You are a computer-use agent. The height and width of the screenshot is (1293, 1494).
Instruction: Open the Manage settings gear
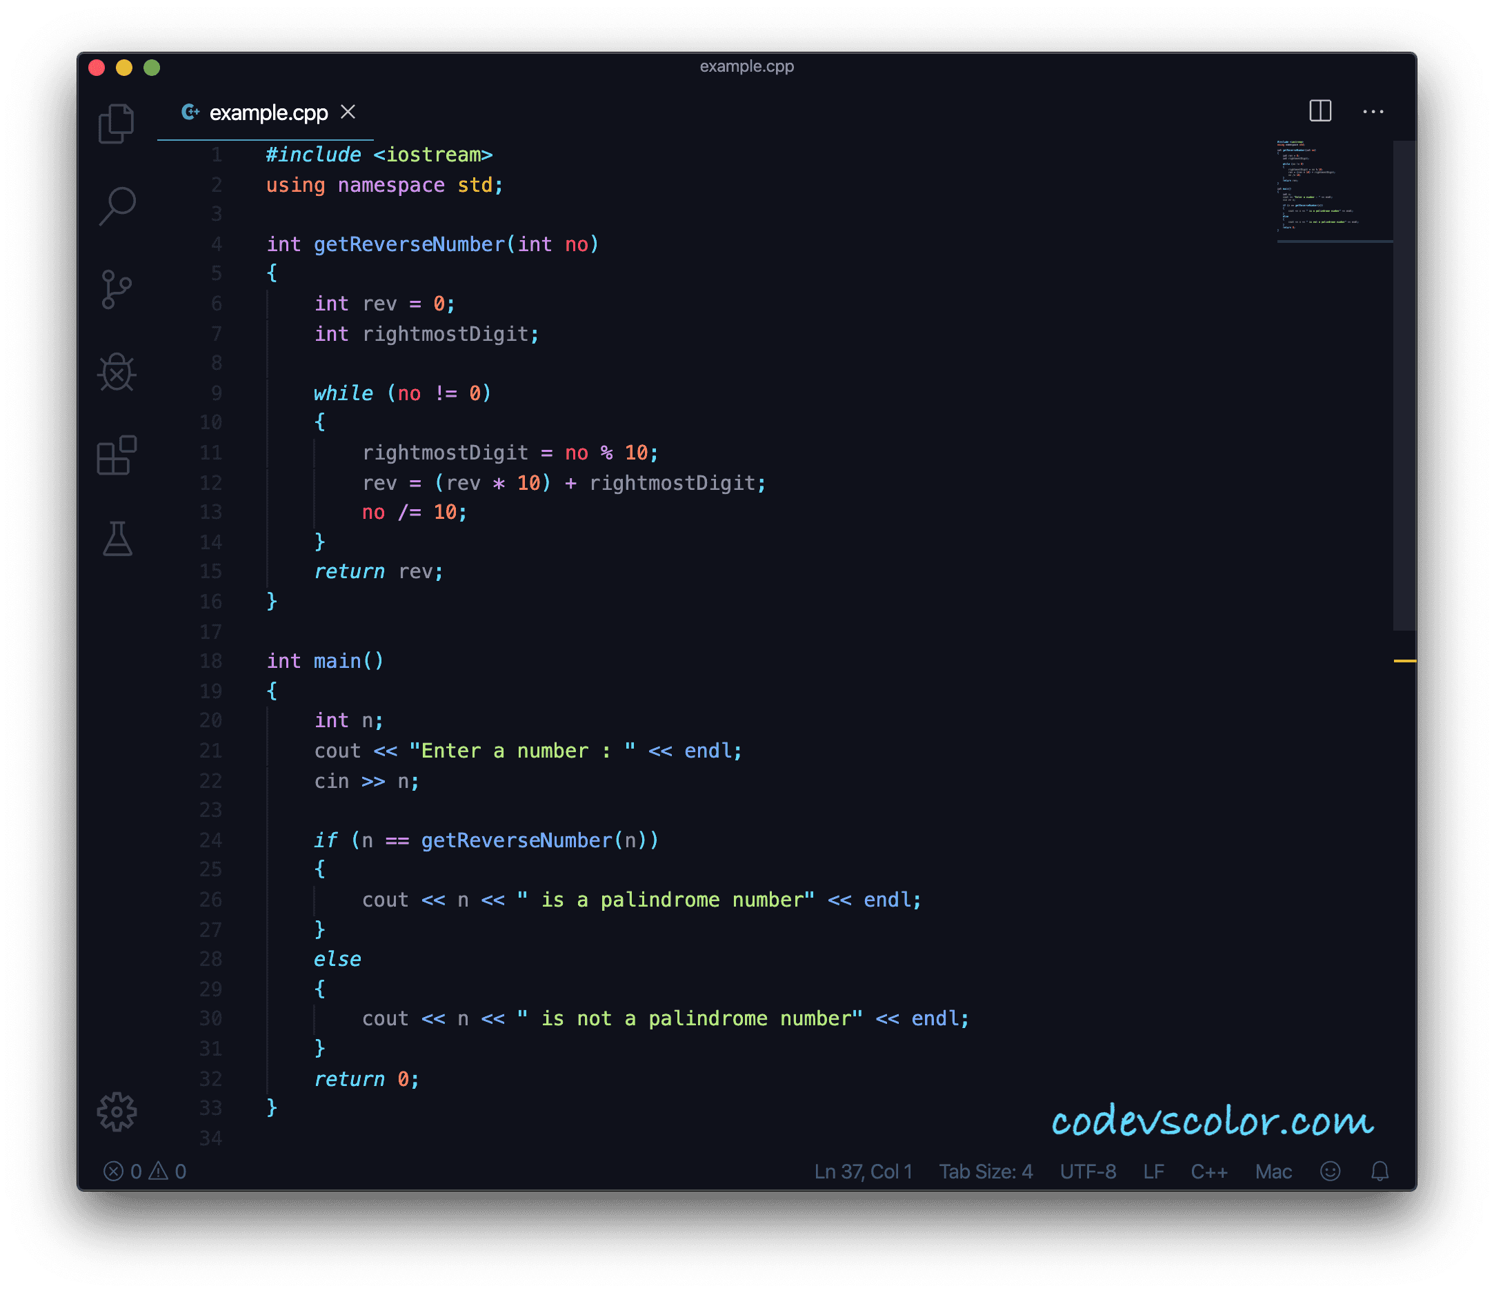pyautogui.click(x=117, y=1111)
